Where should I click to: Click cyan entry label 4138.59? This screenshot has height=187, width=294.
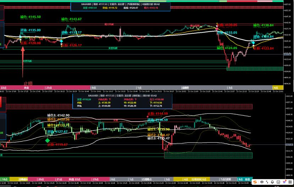pos(157,120)
